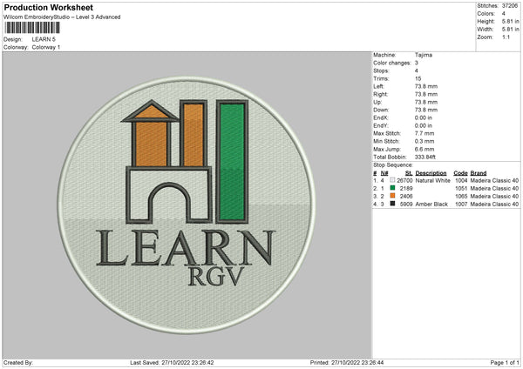
Task: Click the stitch count 26700 in row 1
Action: click(404, 180)
